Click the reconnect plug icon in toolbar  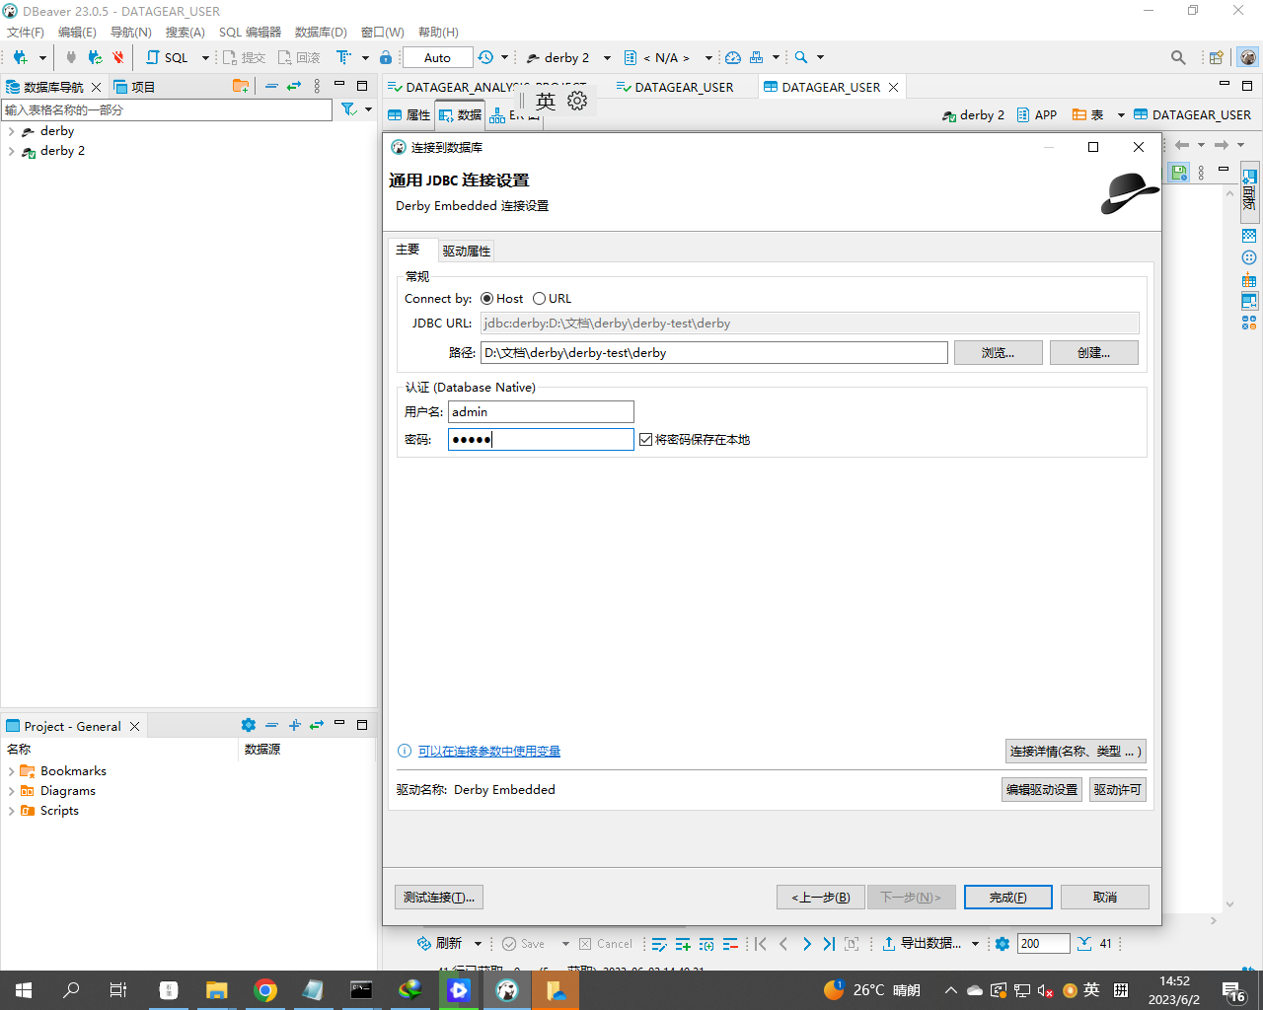95,57
